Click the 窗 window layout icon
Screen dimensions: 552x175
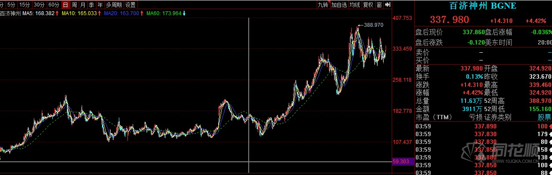[x=379, y=5]
